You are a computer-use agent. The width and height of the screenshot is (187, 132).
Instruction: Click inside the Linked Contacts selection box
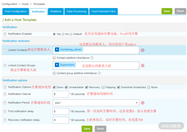(96, 50)
